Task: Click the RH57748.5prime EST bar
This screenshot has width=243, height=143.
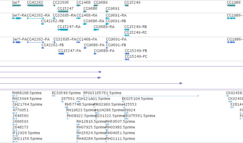Action: pos(66,107)
